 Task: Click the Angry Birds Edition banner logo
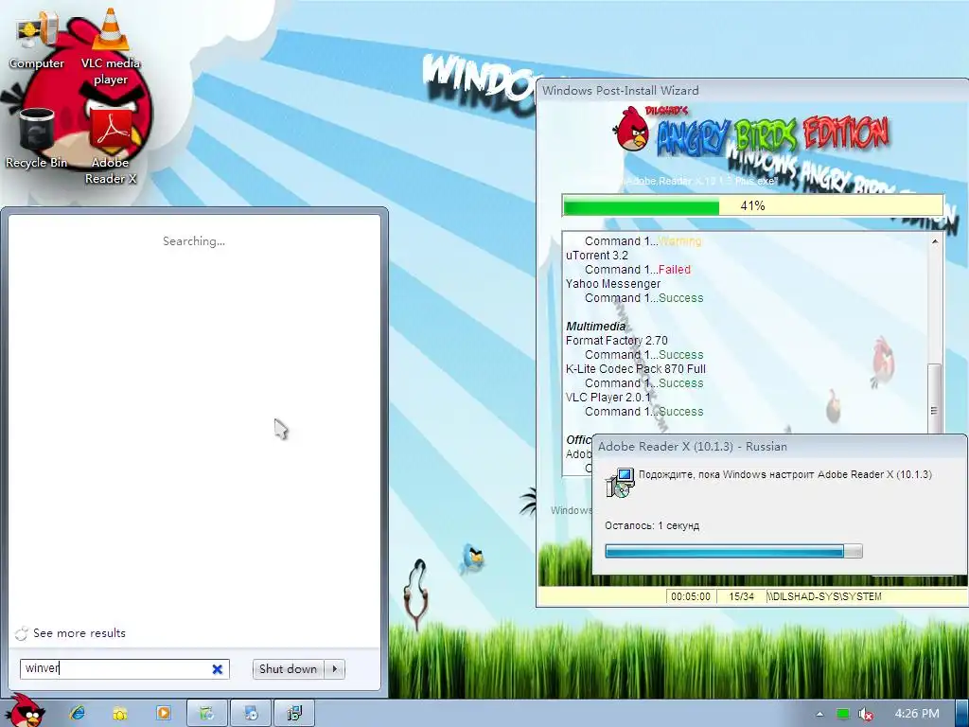[x=750, y=133]
